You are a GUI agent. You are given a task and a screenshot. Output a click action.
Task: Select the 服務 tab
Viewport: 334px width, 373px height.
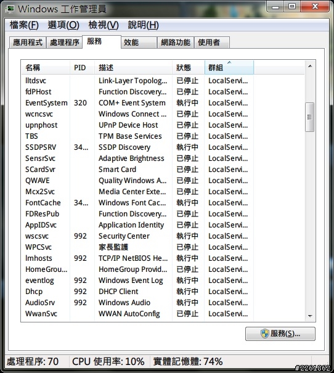[102, 42]
